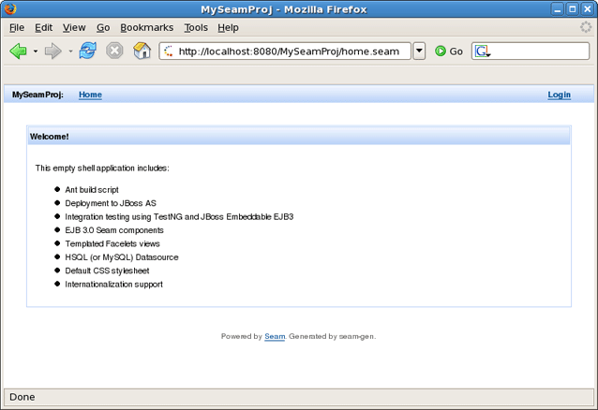The width and height of the screenshot is (598, 410).
Task: Click the green Go button
Action: pyautogui.click(x=449, y=51)
